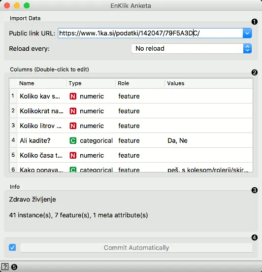This screenshot has height=272, width=262.
Task: Click numeric icon in Kolikokrat na row
Action: (73, 111)
